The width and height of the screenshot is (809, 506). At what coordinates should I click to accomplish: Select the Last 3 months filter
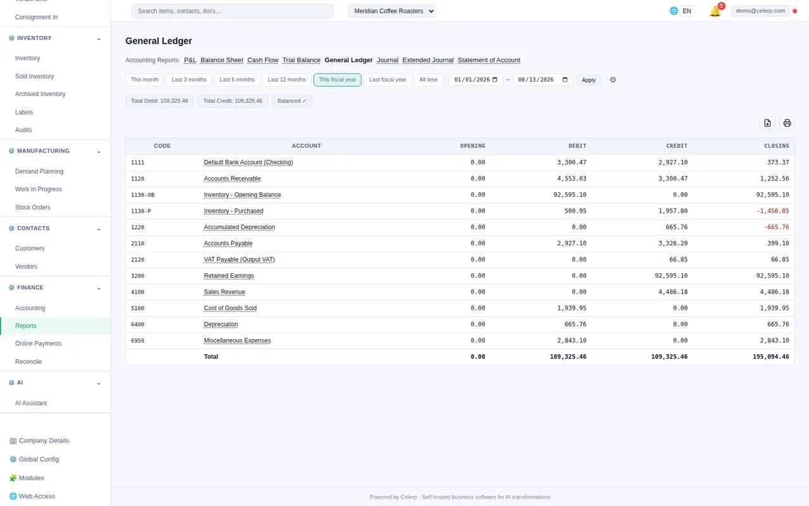click(x=189, y=80)
